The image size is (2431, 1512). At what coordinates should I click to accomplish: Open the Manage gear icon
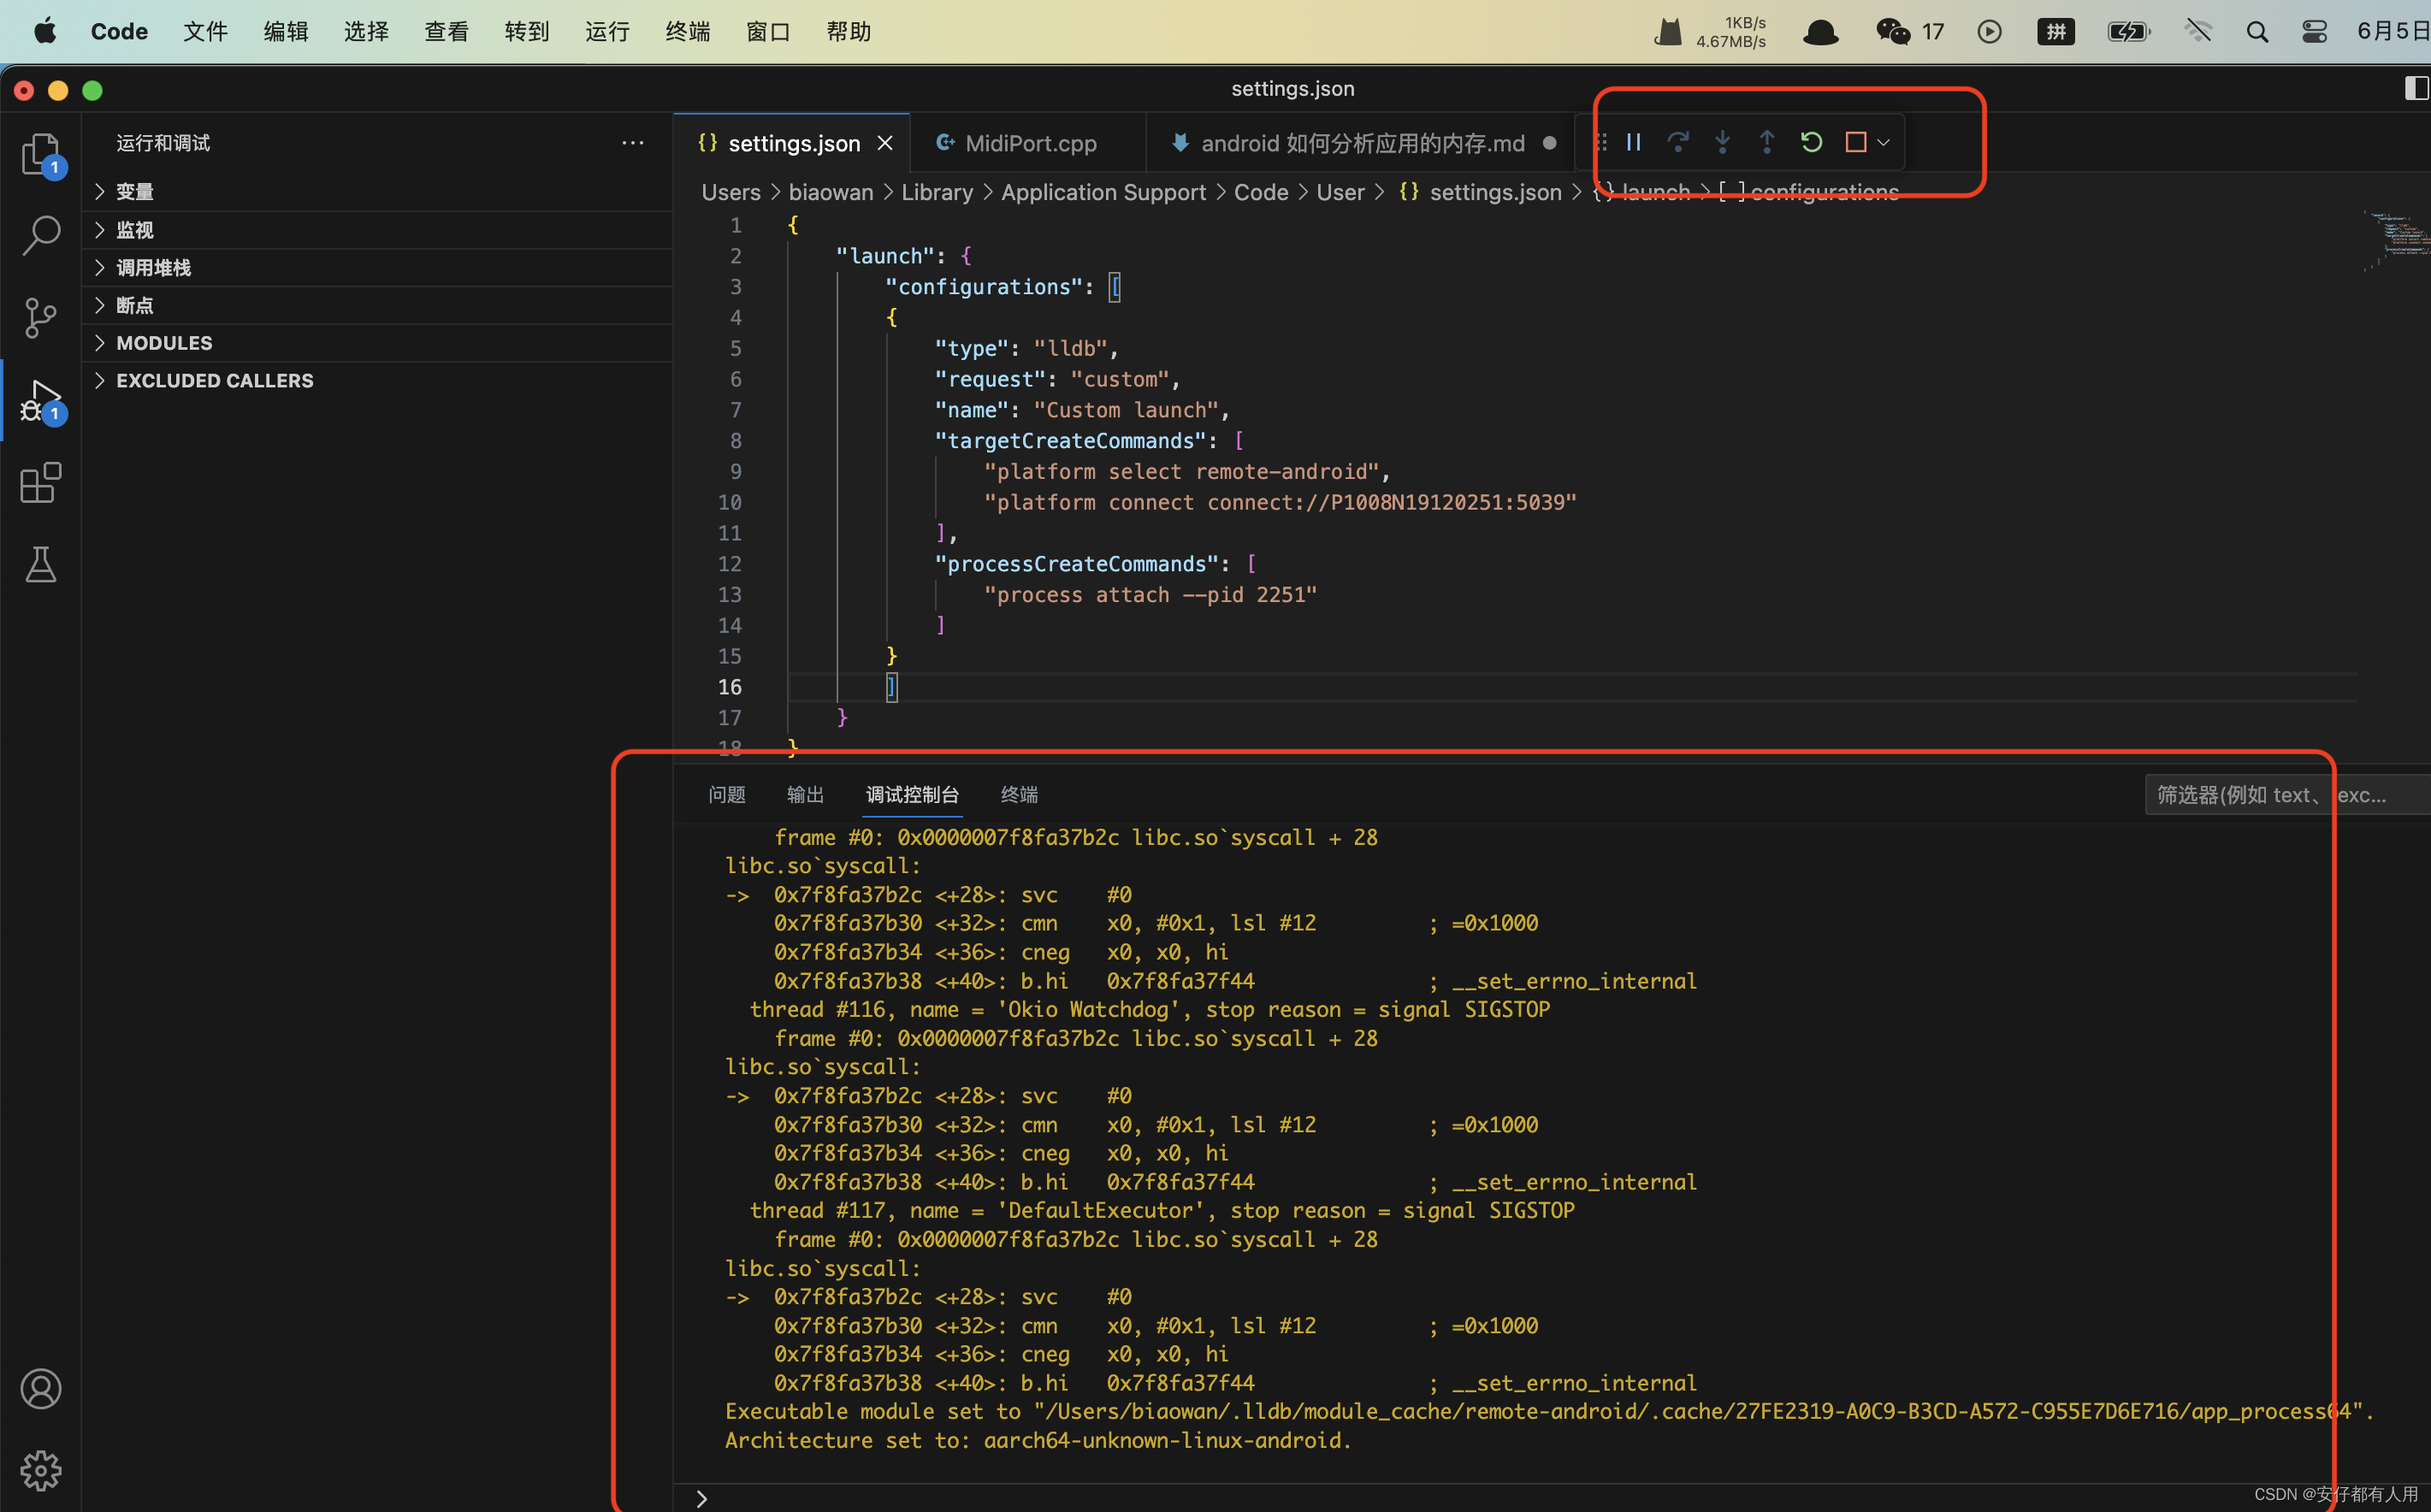point(40,1470)
